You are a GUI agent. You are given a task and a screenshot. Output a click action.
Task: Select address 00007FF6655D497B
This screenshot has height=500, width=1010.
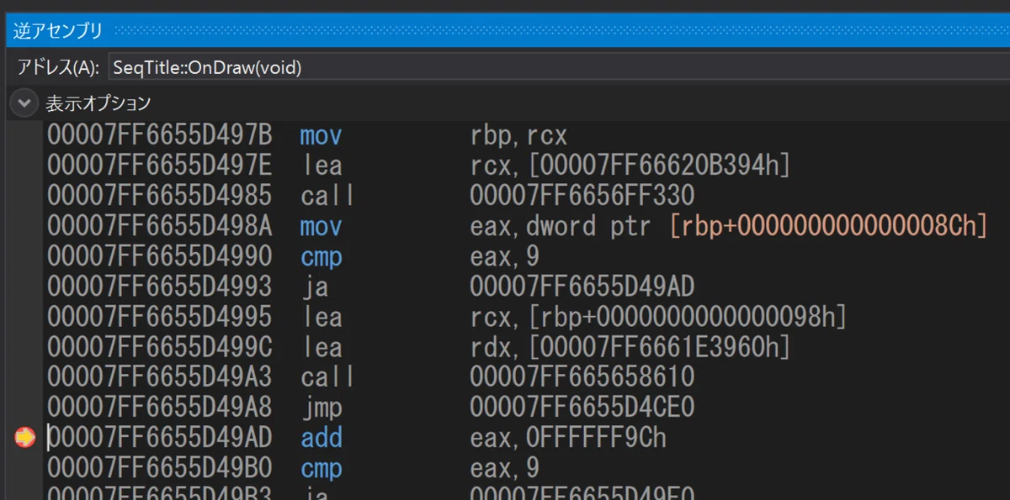point(159,135)
